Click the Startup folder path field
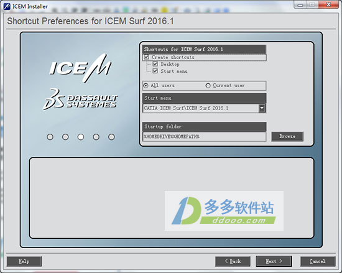This screenshot has width=342, height=273. [x=204, y=137]
